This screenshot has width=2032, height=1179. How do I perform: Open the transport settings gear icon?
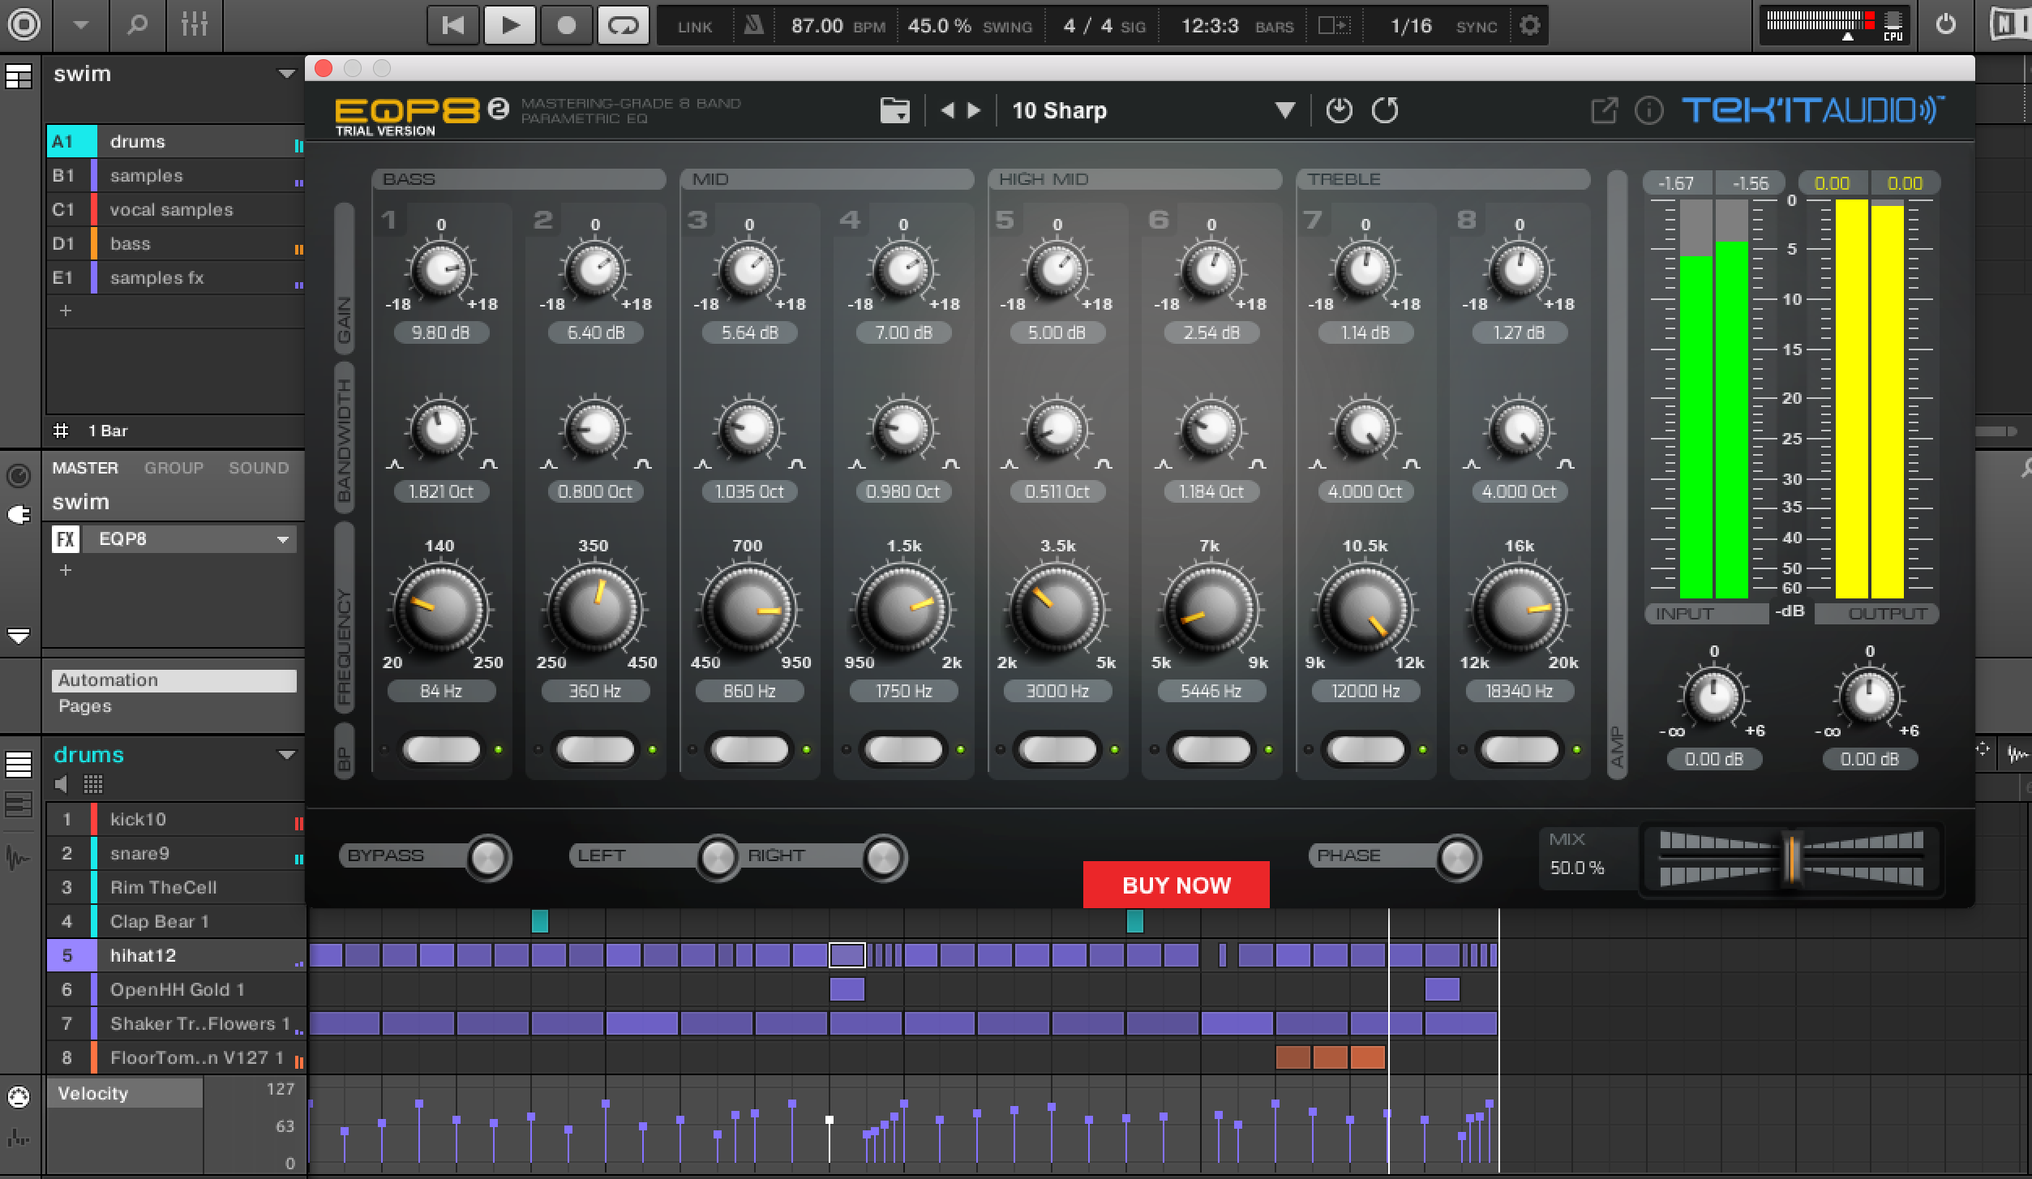(1529, 25)
